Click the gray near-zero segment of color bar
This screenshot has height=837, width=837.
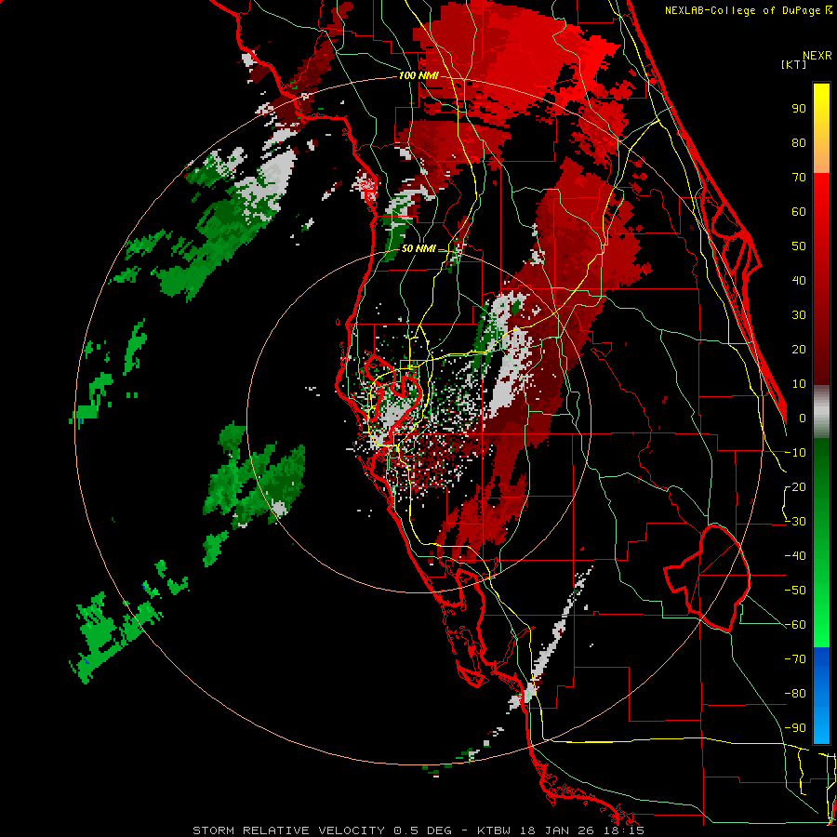[821, 411]
